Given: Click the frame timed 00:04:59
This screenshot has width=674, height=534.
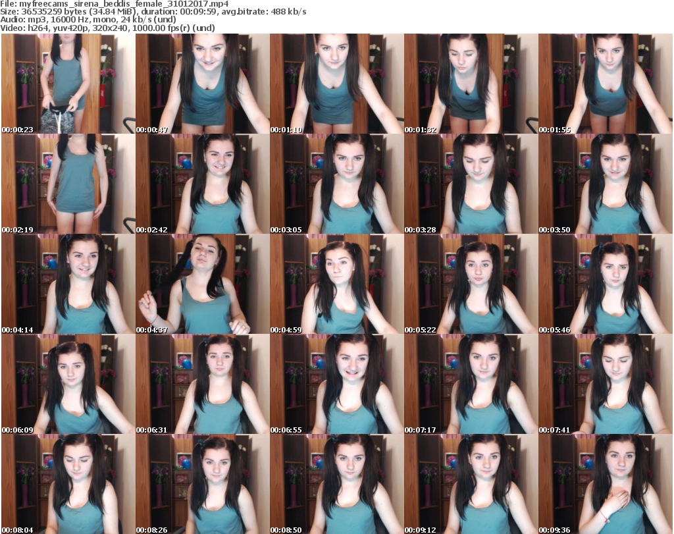Looking at the screenshot, I should click(x=336, y=284).
